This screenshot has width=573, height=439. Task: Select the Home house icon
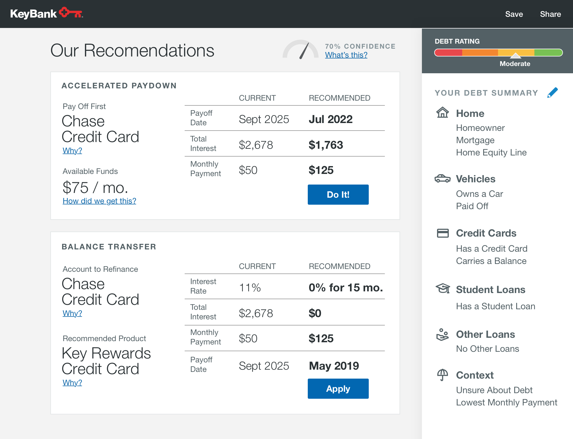[x=442, y=112]
